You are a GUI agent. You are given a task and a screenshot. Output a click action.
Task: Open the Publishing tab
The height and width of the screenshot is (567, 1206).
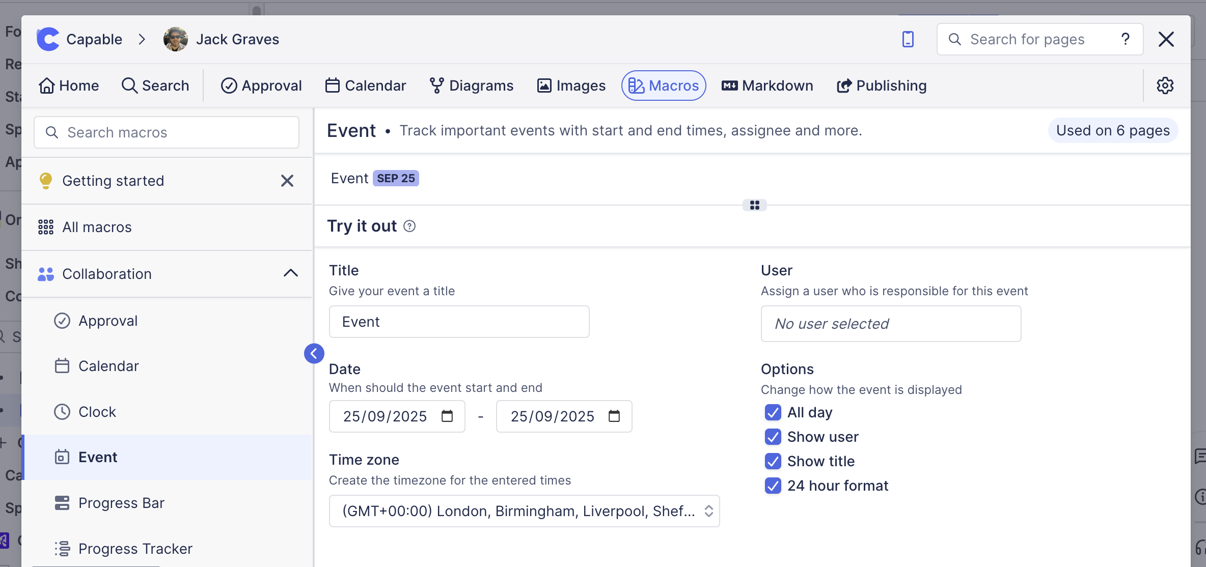(881, 86)
